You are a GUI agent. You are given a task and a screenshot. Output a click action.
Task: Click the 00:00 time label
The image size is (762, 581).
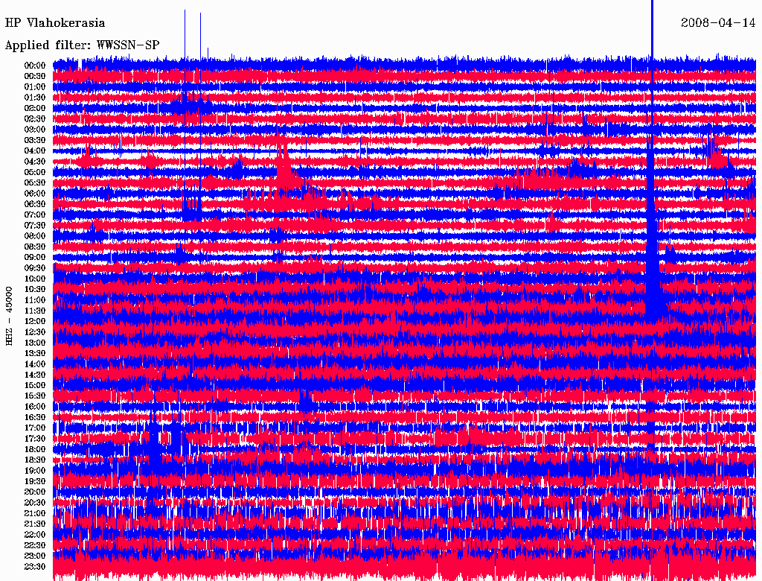[x=35, y=66]
